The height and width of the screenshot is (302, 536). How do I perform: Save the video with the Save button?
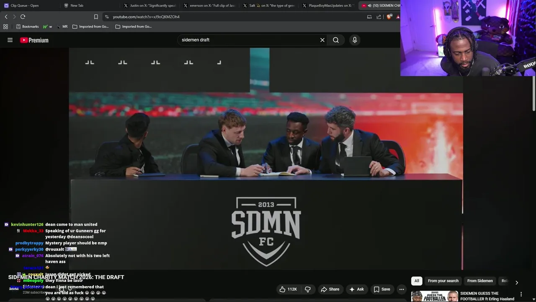point(381,289)
